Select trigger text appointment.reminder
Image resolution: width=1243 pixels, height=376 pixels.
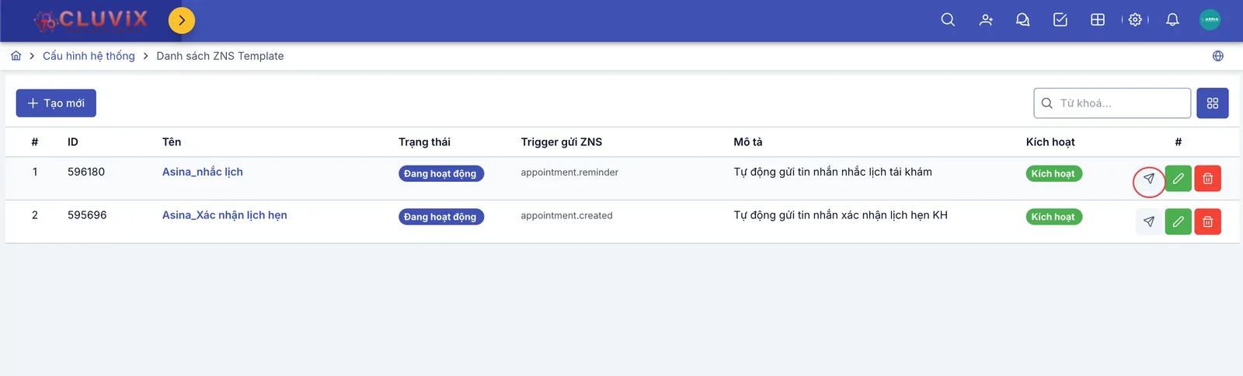pyautogui.click(x=569, y=172)
